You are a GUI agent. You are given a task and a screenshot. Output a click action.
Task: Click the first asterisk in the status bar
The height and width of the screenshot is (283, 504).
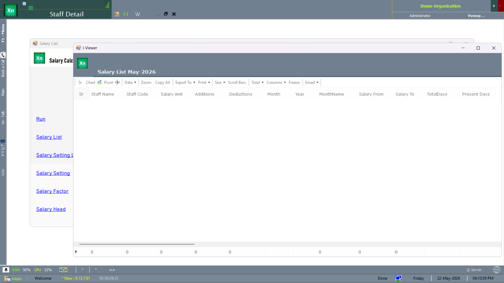[82, 270]
